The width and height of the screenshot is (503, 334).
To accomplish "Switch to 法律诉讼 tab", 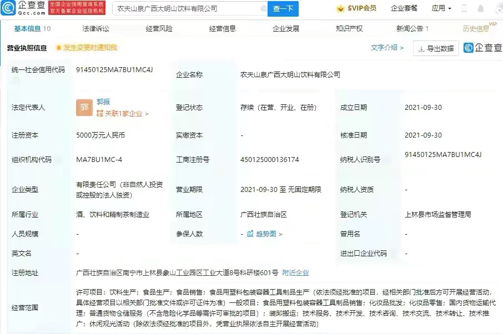I will [96, 28].
